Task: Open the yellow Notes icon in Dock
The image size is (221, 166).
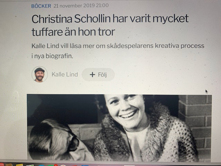Action: (x=19, y=165)
